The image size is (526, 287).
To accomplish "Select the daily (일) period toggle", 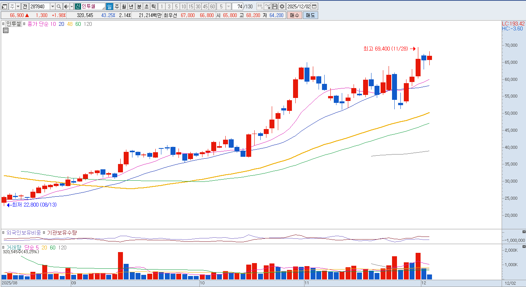I will (109, 6).
